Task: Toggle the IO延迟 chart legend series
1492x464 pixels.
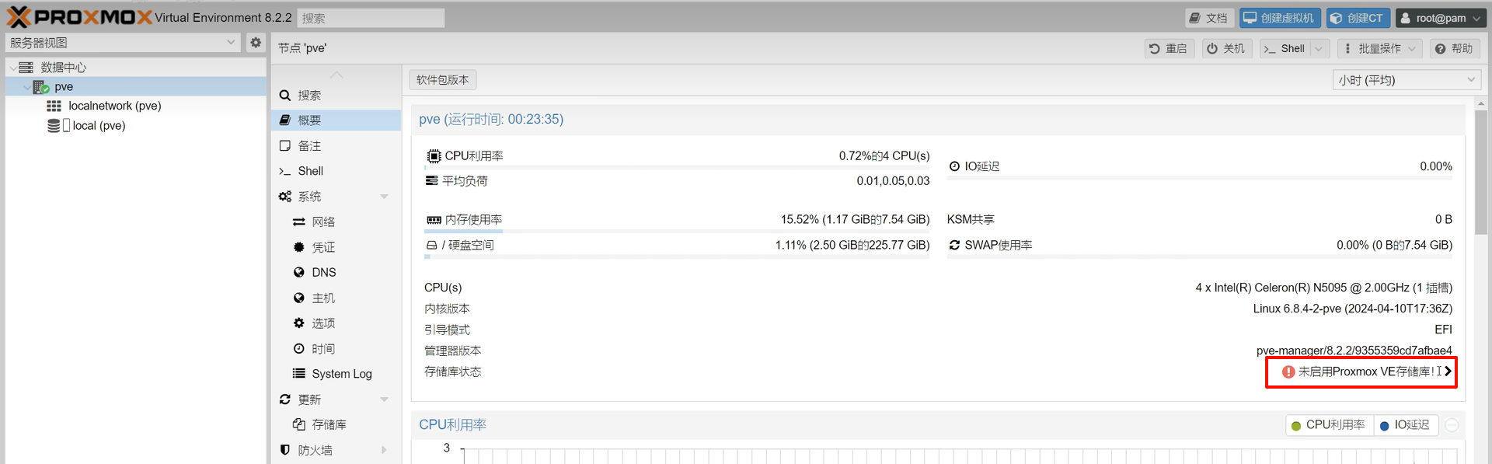Action: [1404, 425]
